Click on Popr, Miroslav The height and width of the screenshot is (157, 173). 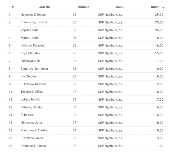tap(30, 53)
